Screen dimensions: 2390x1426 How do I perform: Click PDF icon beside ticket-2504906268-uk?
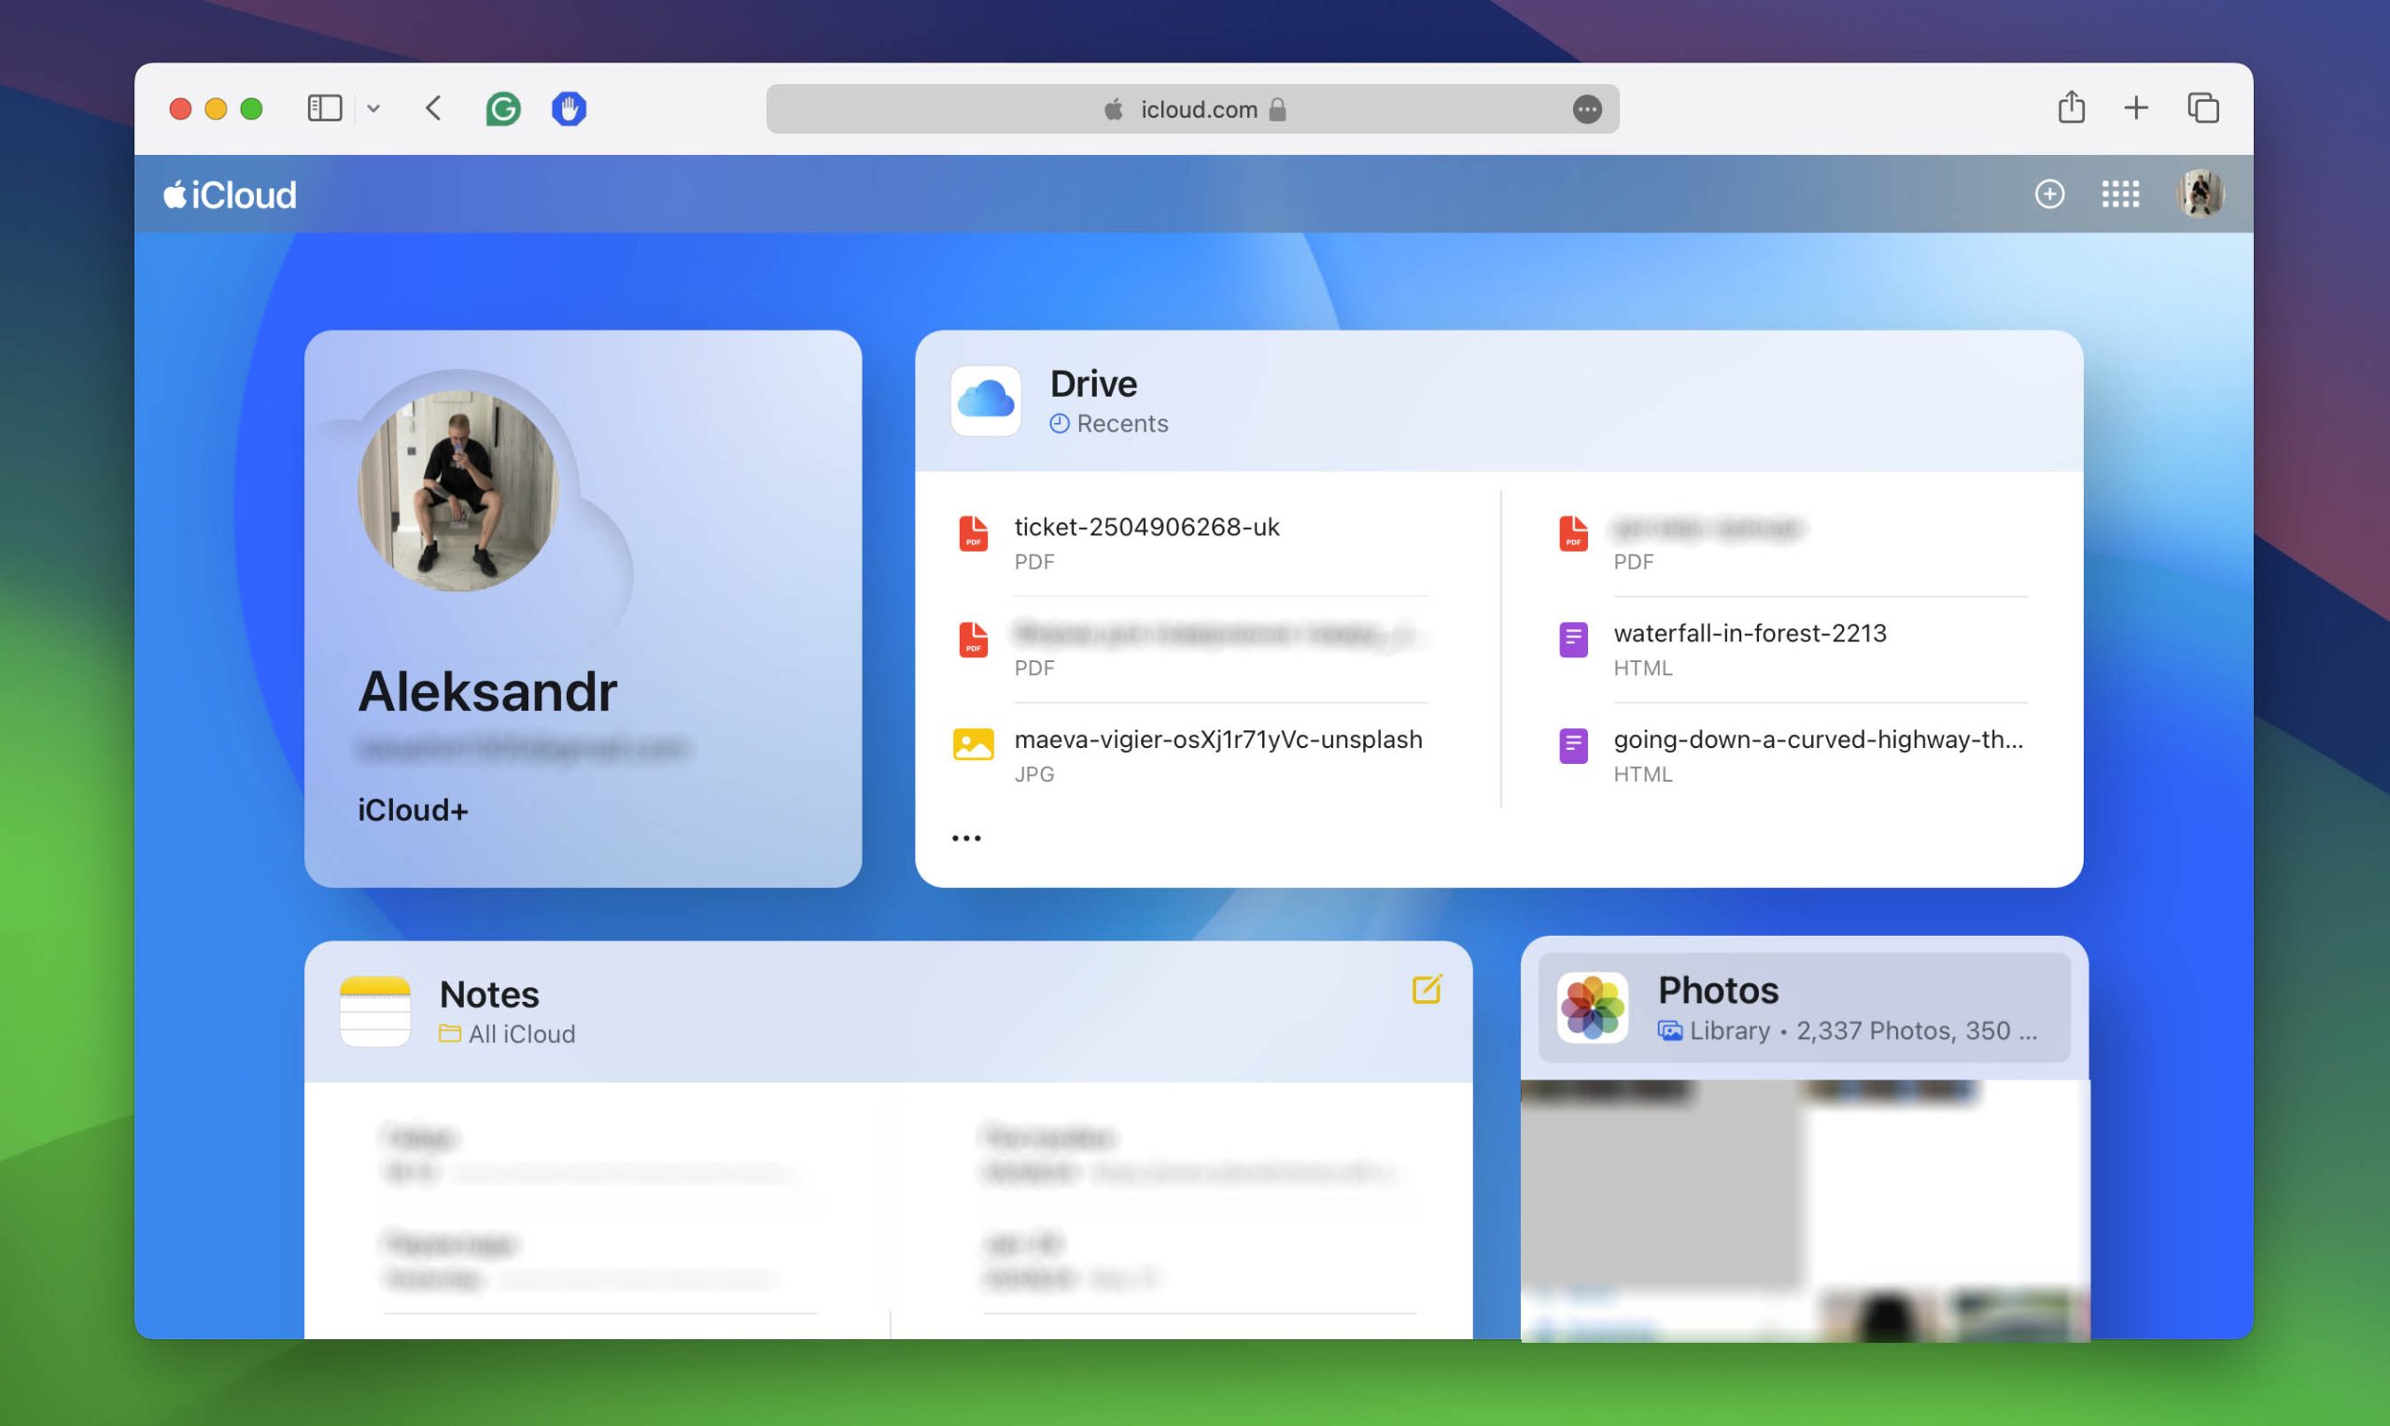click(973, 533)
